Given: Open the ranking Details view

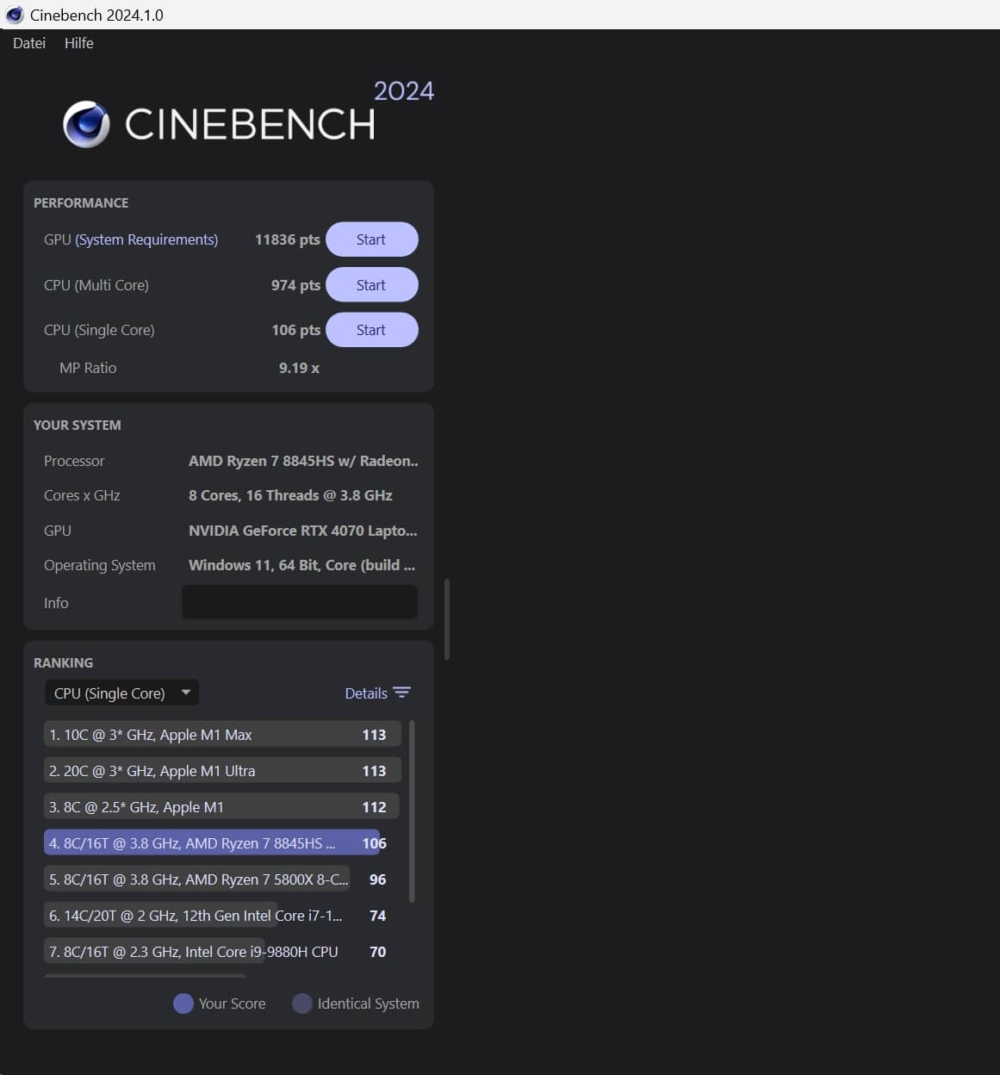Looking at the screenshot, I should coord(366,693).
